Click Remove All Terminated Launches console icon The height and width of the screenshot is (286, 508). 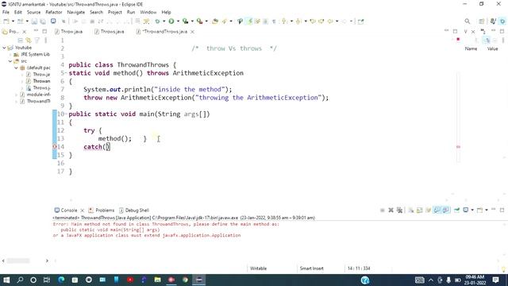tap(399, 210)
